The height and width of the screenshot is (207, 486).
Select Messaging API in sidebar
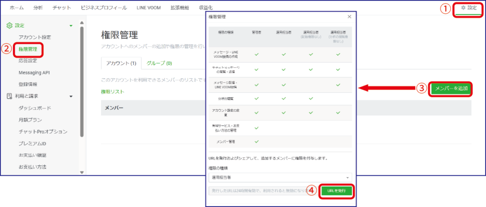(x=34, y=73)
